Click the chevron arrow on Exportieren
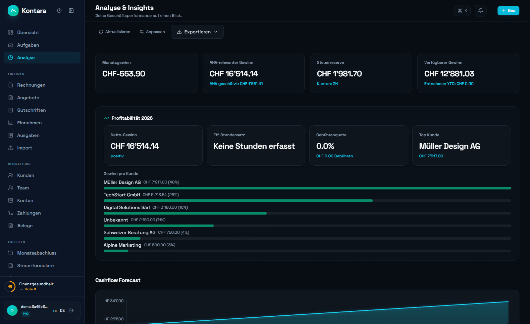 (216, 32)
